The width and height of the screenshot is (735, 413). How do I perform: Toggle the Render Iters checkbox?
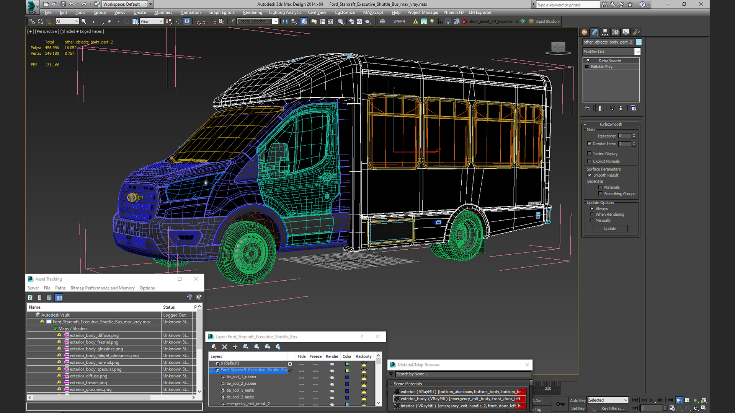click(x=590, y=144)
